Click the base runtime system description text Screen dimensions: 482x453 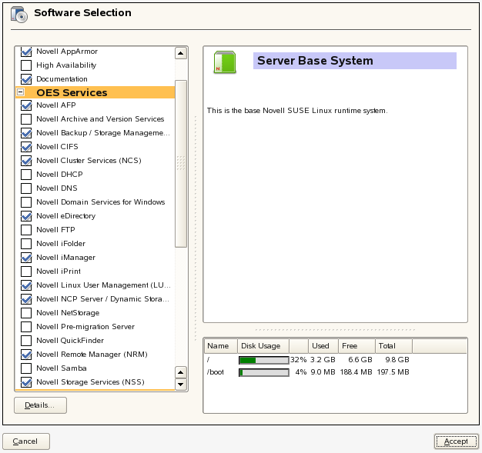[297, 111]
